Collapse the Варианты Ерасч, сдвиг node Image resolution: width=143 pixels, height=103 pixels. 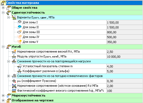(x=8, y=18)
